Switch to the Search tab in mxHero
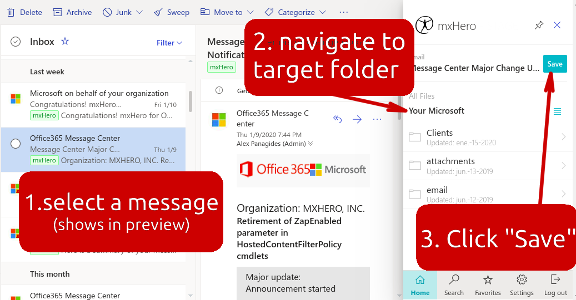The width and height of the screenshot is (576, 300). [454, 285]
